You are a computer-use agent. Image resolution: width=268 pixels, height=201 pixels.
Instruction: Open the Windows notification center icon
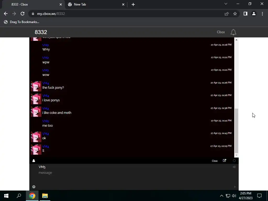click(259, 196)
